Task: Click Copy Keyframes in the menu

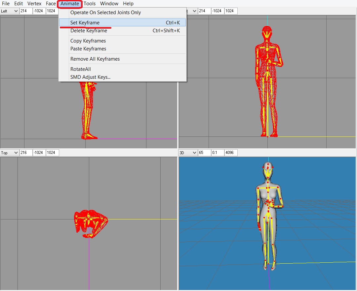Action: pos(88,41)
